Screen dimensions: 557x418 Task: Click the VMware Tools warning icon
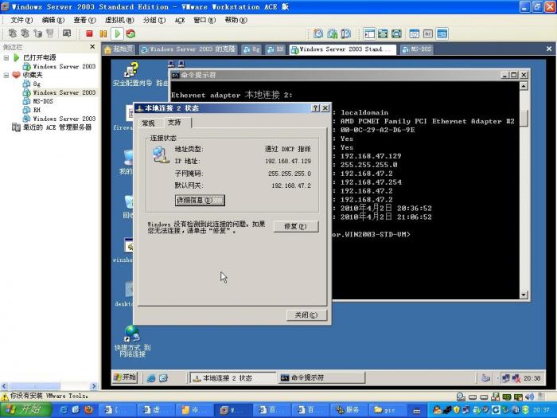[x=5, y=397]
